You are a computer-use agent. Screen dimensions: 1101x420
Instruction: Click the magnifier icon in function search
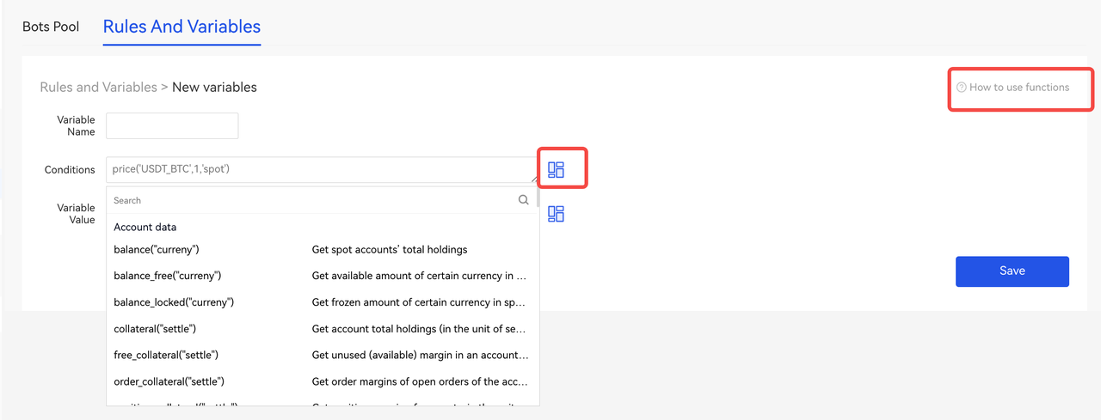tap(523, 200)
